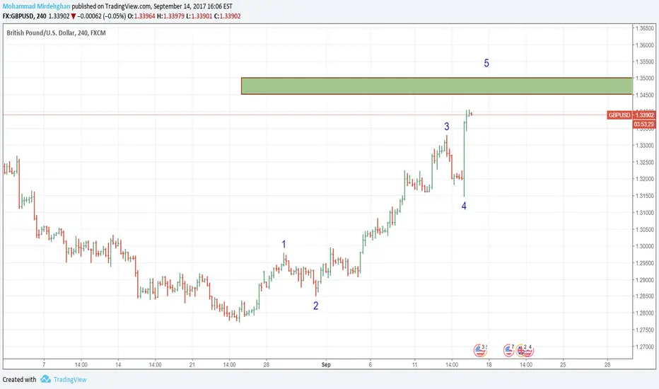Click the 1.35000 price axis label

click(645, 79)
